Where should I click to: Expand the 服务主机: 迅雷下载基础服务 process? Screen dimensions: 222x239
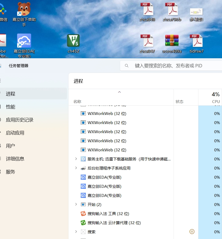click(76, 159)
